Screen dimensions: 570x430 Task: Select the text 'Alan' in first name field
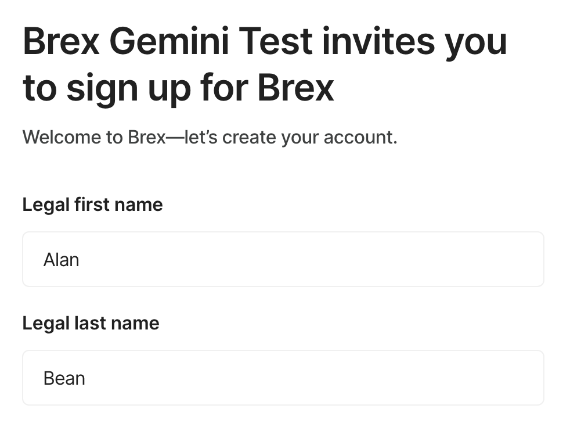pyautogui.click(x=60, y=259)
